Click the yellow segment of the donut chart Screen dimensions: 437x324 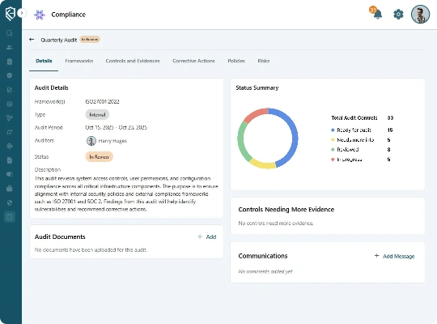[262, 165]
